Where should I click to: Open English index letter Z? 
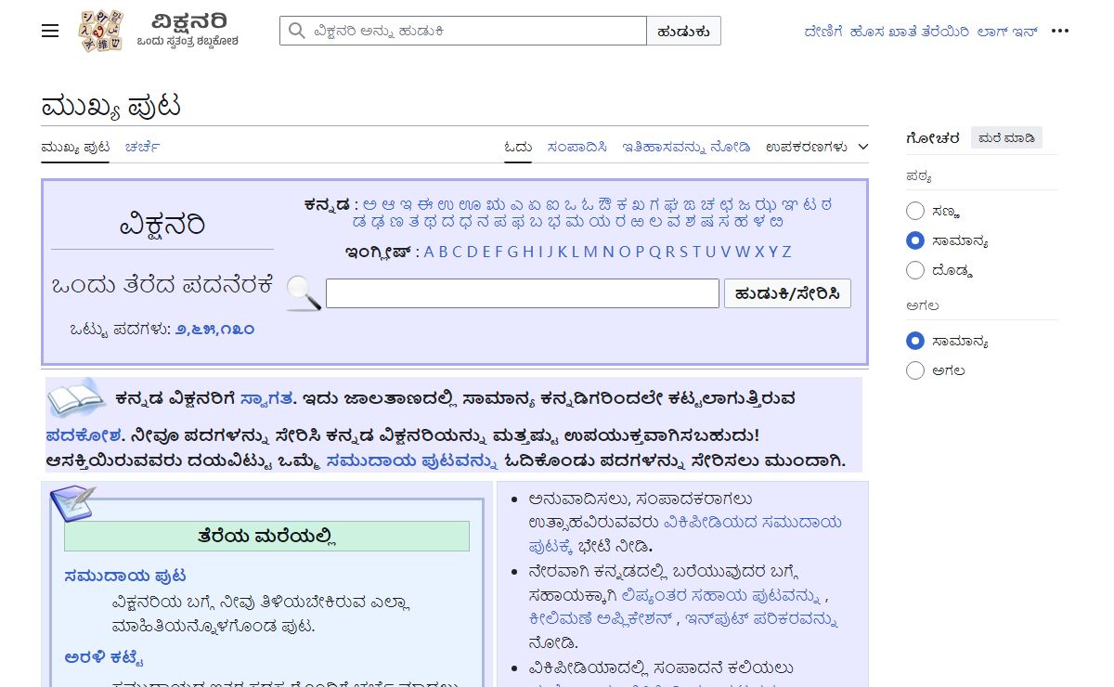(786, 252)
